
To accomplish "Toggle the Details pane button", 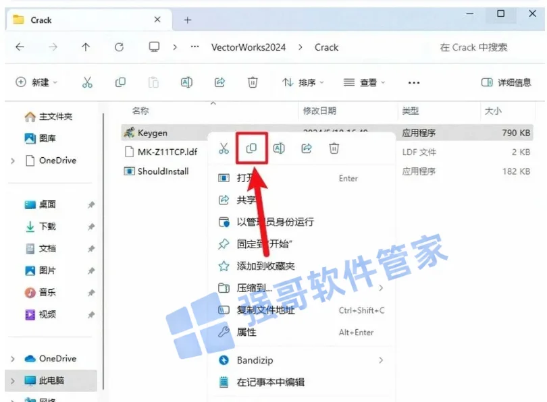I will click(x=506, y=82).
